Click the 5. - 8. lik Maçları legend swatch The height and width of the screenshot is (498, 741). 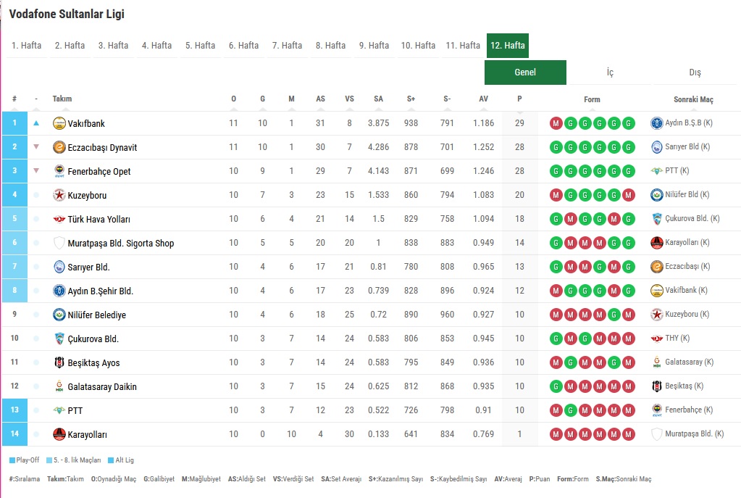[x=49, y=460]
